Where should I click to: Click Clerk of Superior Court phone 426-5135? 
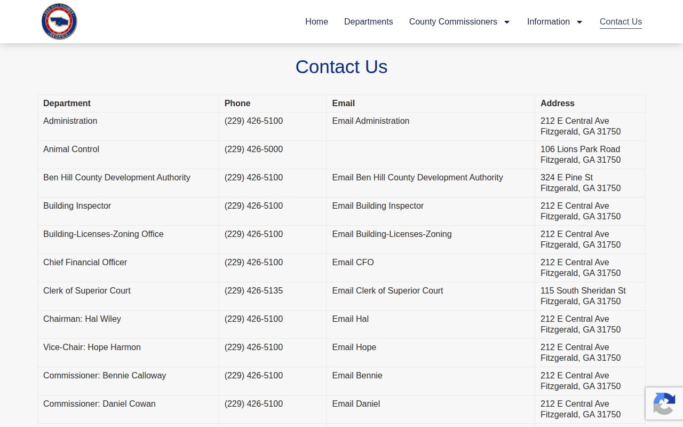[x=253, y=290]
